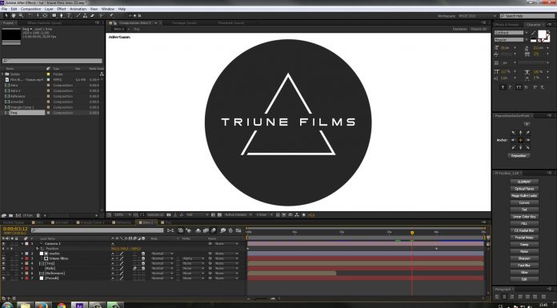Click the right anchor arrow
The width and height of the screenshot is (557, 308).
point(527,140)
